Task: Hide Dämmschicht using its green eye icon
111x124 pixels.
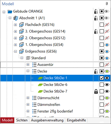Action: 107,98
